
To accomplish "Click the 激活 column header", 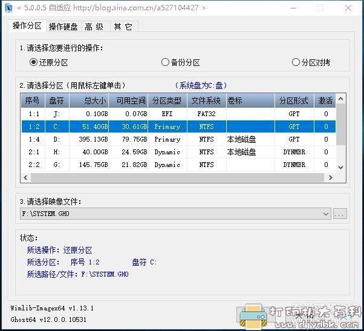I will click(325, 100).
